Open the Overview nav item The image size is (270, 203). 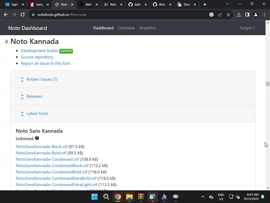[x=126, y=28]
